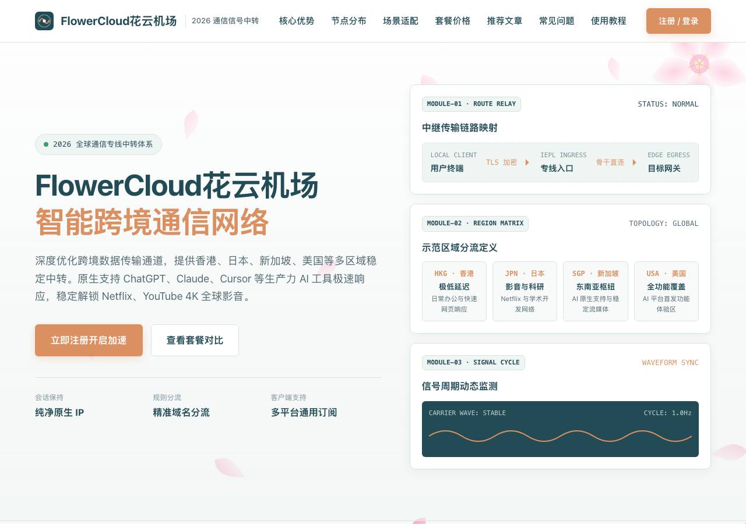Click the FlowerCloud logo icon
This screenshot has height=524, width=746.
[x=44, y=21]
